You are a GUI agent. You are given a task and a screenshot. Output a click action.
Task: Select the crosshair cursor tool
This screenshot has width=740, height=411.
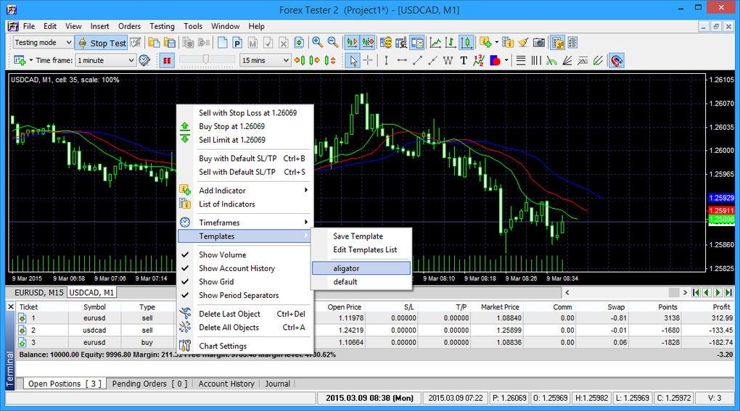(368, 60)
